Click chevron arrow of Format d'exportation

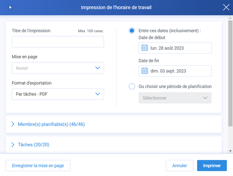(x=97, y=94)
